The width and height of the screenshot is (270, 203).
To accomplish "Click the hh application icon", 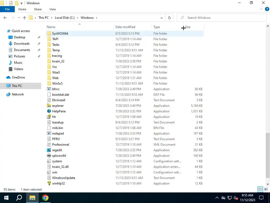I will pos(49,117).
